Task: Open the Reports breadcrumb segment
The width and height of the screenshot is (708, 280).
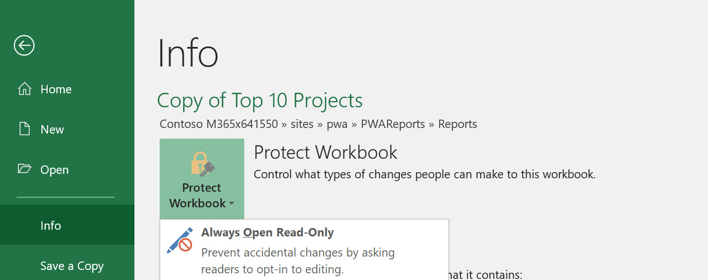Action: point(458,124)
